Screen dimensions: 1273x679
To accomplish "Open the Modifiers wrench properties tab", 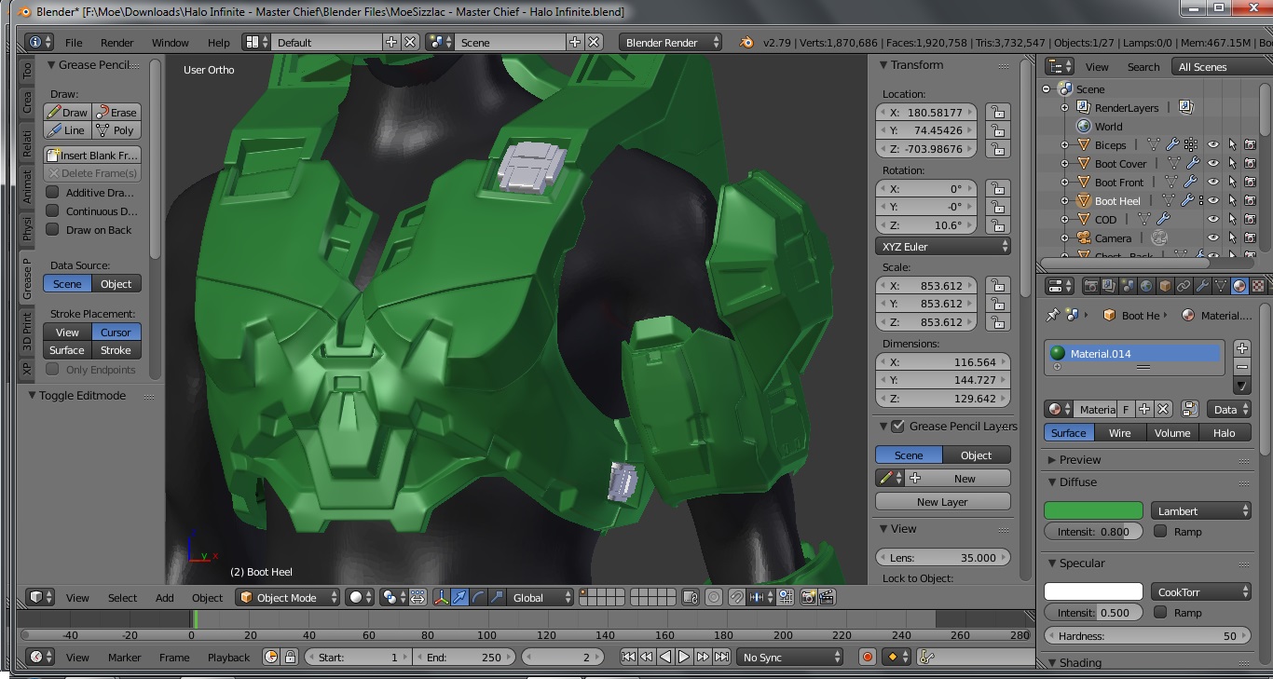I will (1202, 286).
